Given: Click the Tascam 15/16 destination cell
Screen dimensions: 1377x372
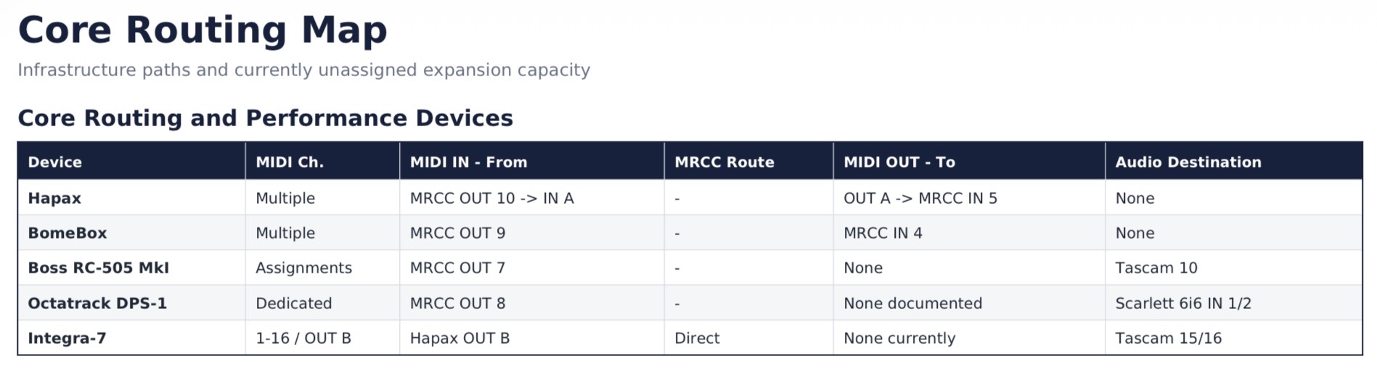Looking at the screenshot, I should (1233, 338).
